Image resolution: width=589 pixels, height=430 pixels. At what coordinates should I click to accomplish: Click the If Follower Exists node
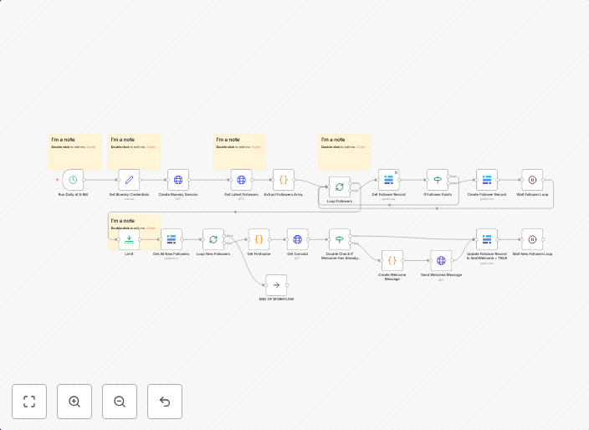click(437, 180)
